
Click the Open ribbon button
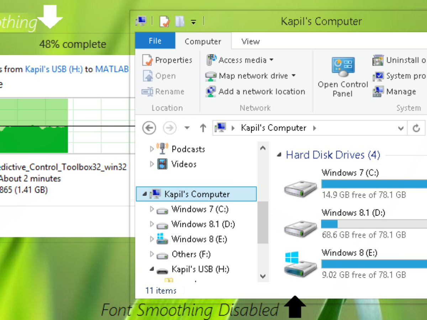159,76
